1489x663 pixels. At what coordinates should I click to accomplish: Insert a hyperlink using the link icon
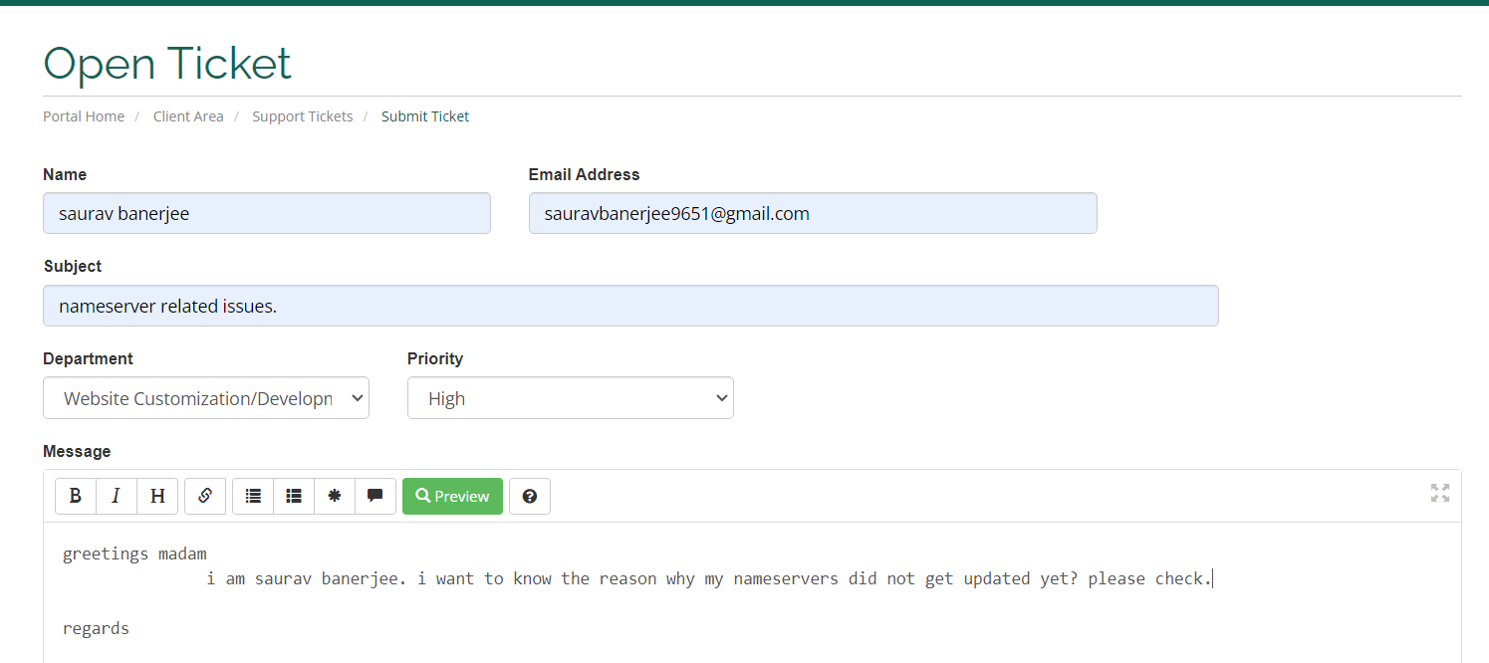pyautogui.click(x=205, y=496)
